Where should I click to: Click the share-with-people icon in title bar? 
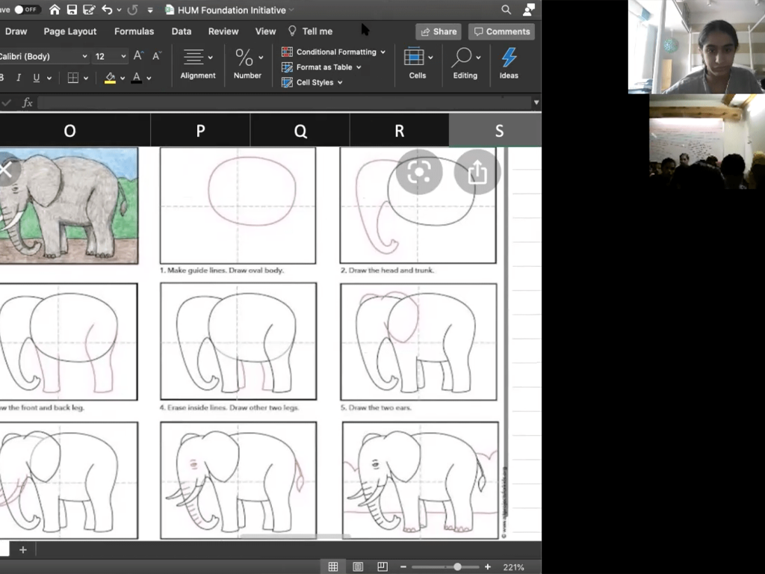529,10
